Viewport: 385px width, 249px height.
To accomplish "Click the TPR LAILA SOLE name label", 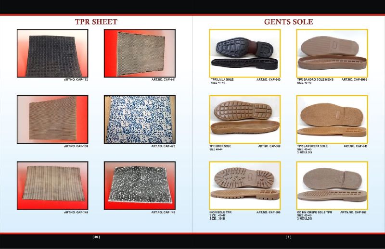I will click(222, 79).
